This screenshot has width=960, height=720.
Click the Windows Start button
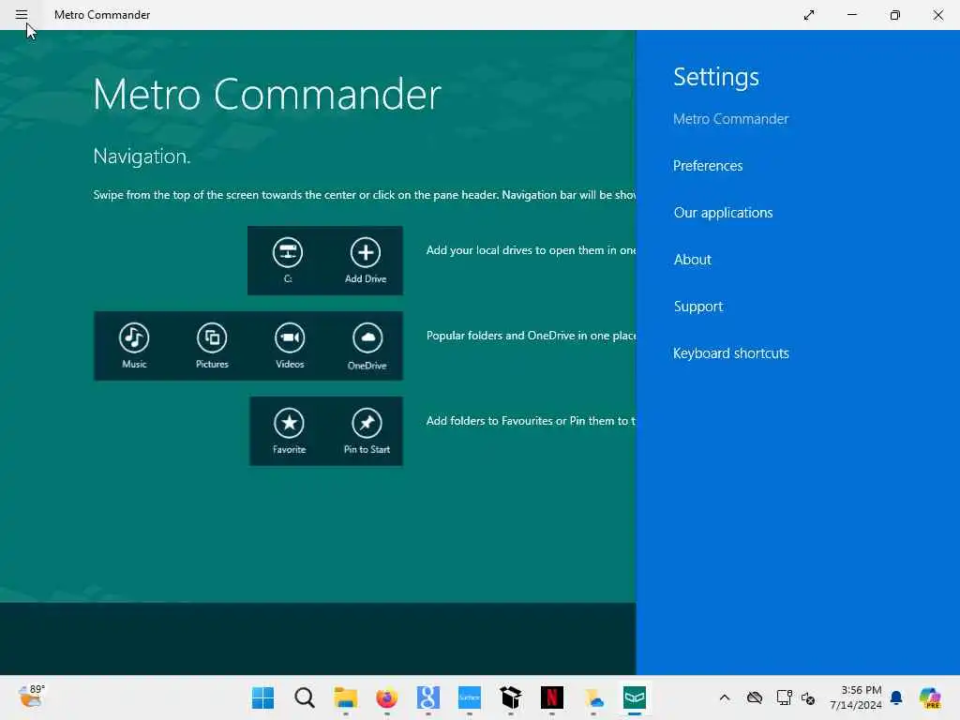coord(263,697)
